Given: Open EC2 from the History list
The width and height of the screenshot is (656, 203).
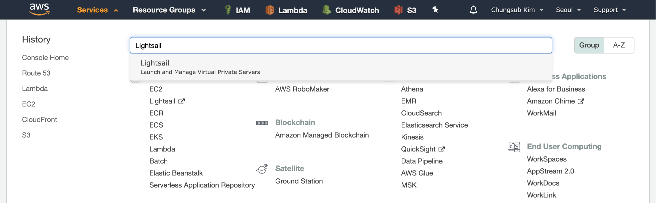Looking at the screenshot, I should pyautogui.click(x=29, y=104).
